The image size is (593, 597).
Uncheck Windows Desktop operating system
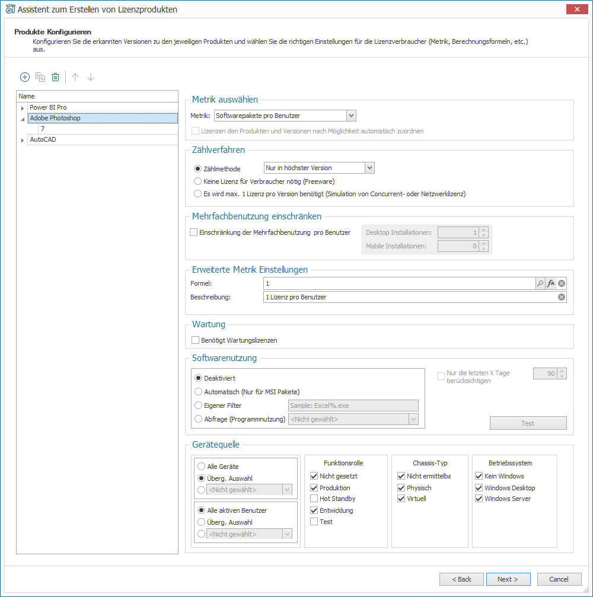click(479, 488)
